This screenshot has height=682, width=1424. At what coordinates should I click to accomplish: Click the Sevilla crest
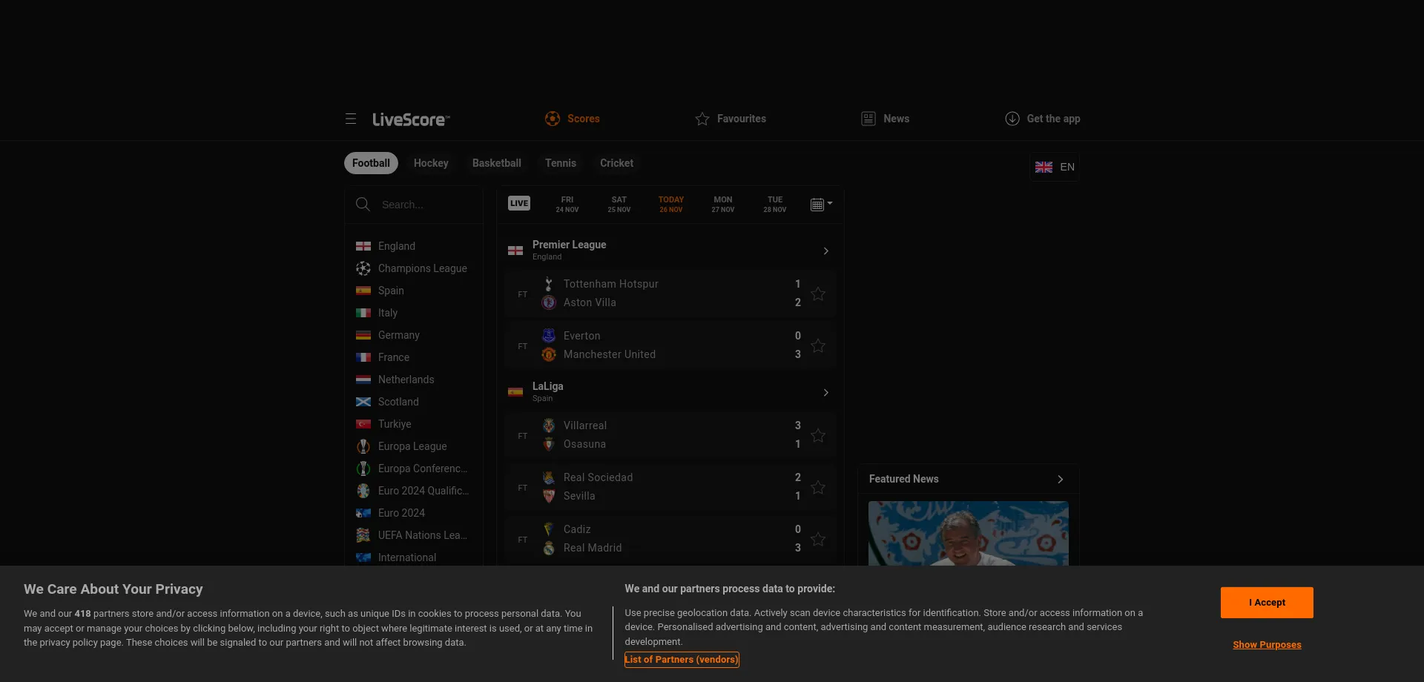tap(549, 496)
